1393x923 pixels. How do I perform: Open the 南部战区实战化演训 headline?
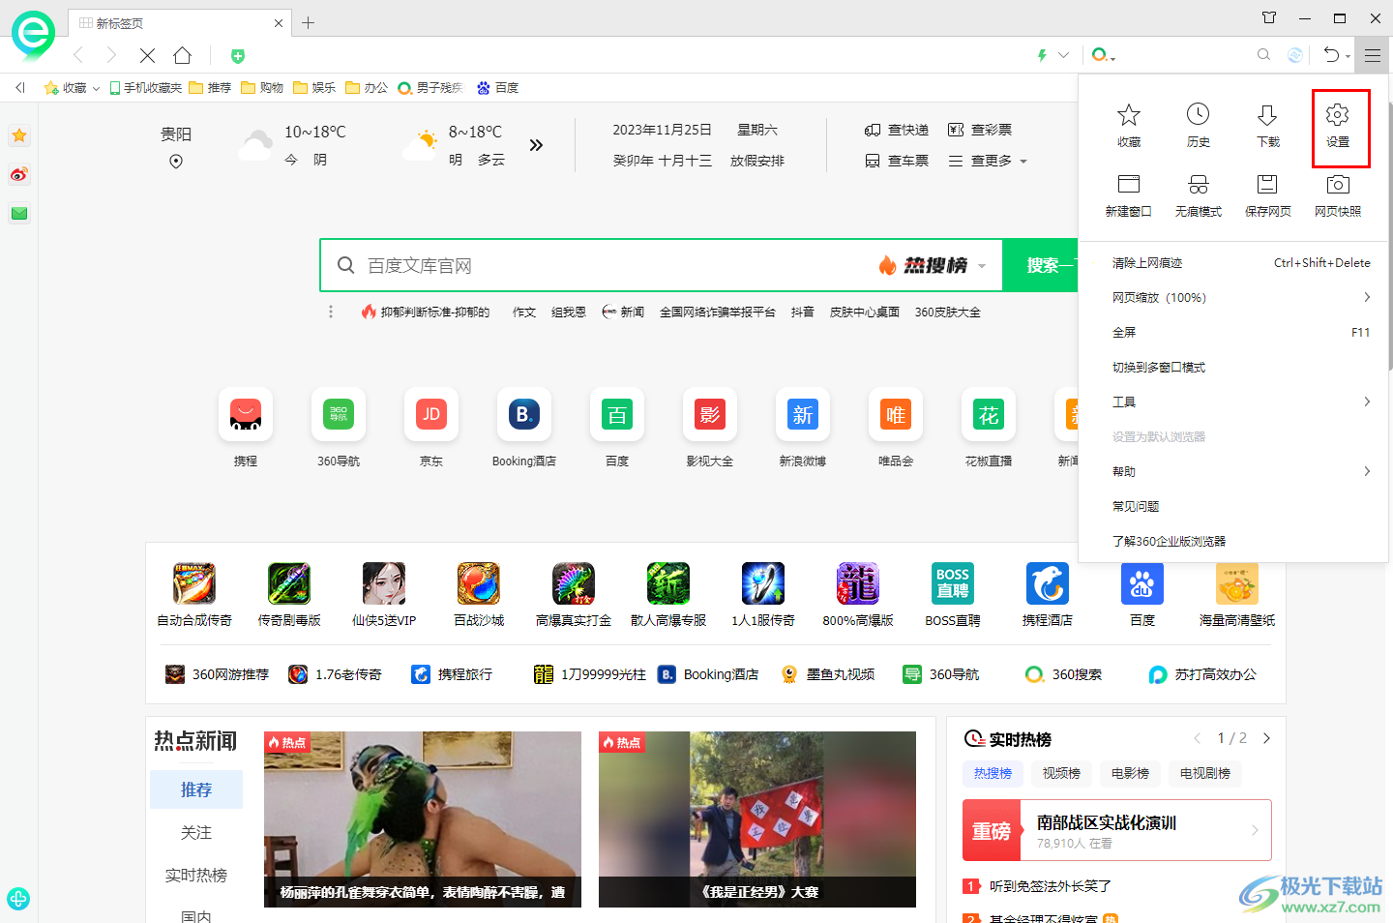coord(1106,822)
